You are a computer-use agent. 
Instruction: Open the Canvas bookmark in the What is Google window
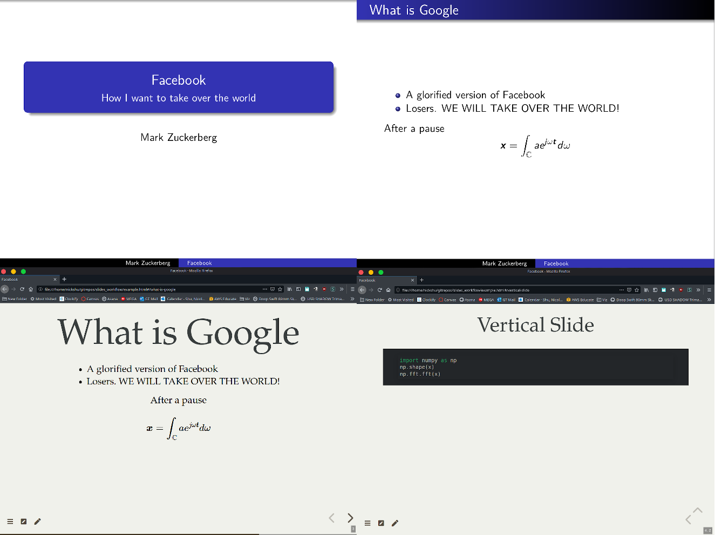[90, 299]
